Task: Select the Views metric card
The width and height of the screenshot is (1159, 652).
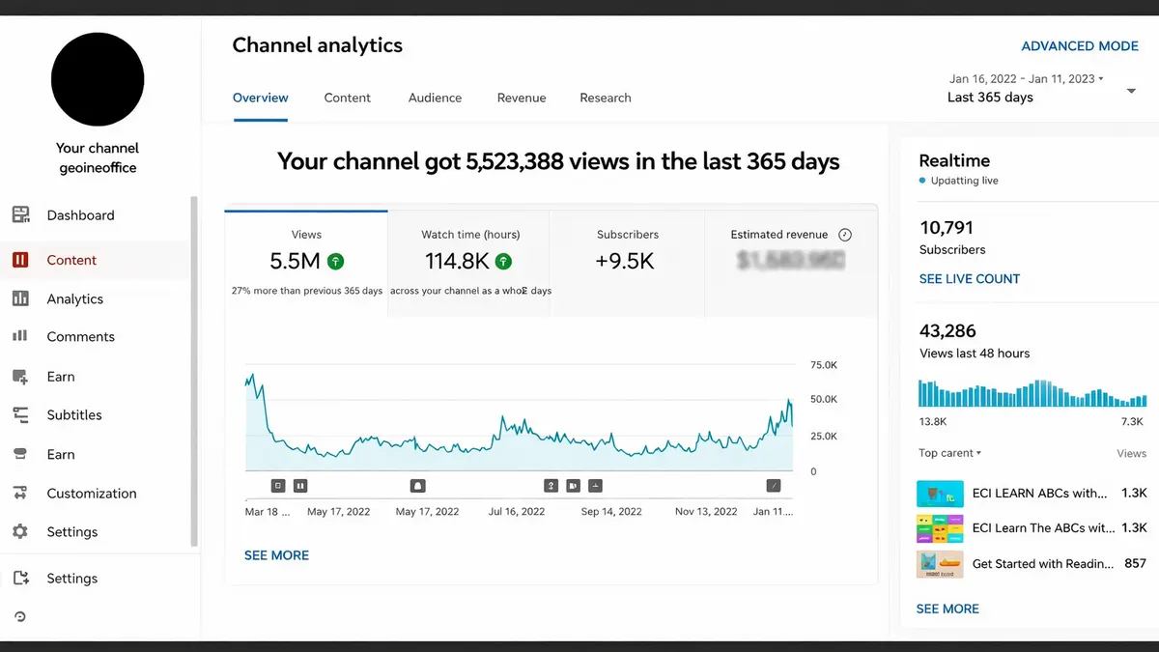Action: click(x=306, y=264)
